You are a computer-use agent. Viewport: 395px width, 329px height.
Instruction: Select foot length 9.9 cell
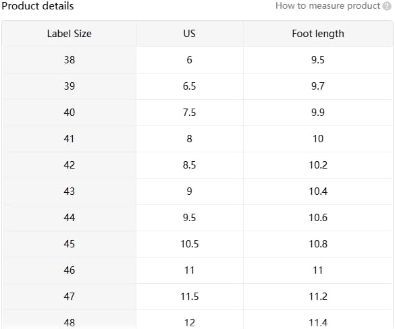tap(318, 113)
